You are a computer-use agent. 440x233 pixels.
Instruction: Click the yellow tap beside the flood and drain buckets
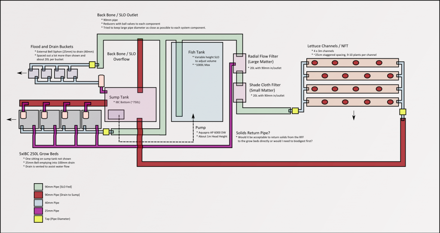(x=92, y=65)
